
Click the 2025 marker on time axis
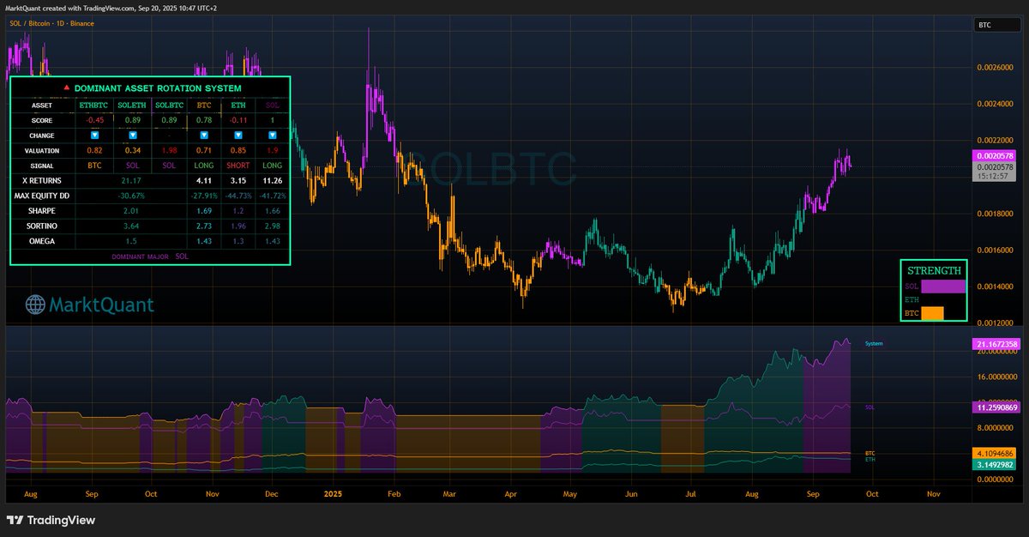[332, 494]
